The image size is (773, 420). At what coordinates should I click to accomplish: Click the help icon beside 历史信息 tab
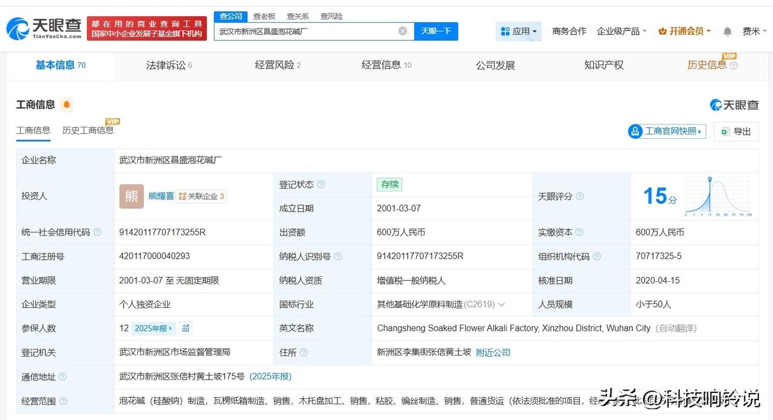click(734, 65)
